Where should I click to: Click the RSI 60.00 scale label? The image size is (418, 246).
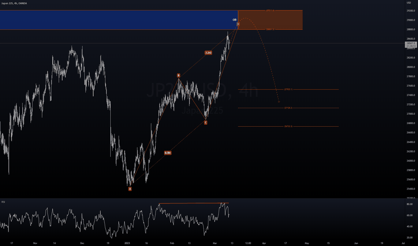(x=410, y=216)
